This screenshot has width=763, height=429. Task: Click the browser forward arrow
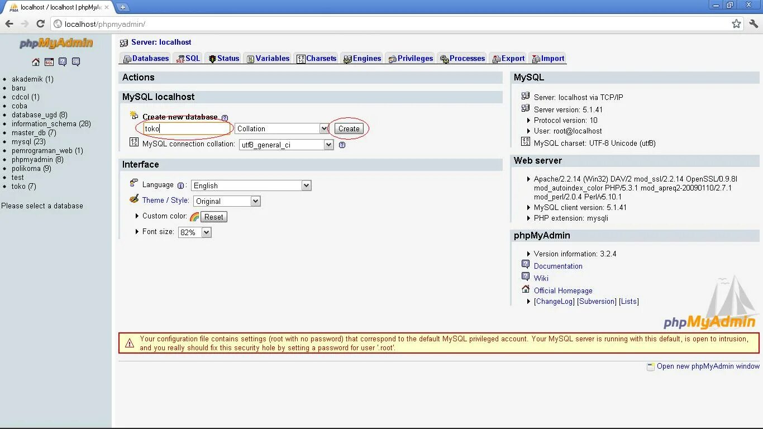tap(25, 24)
